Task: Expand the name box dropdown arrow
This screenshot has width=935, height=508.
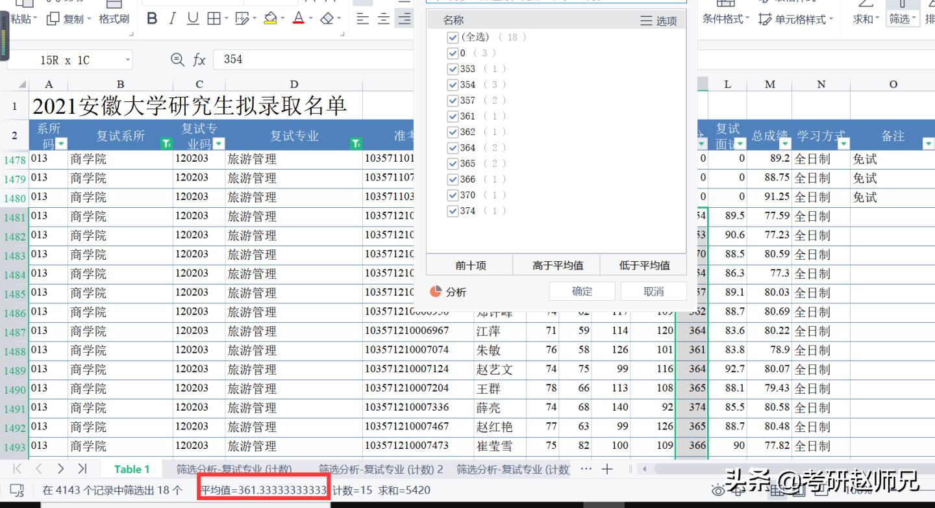Action: [127, 60]
